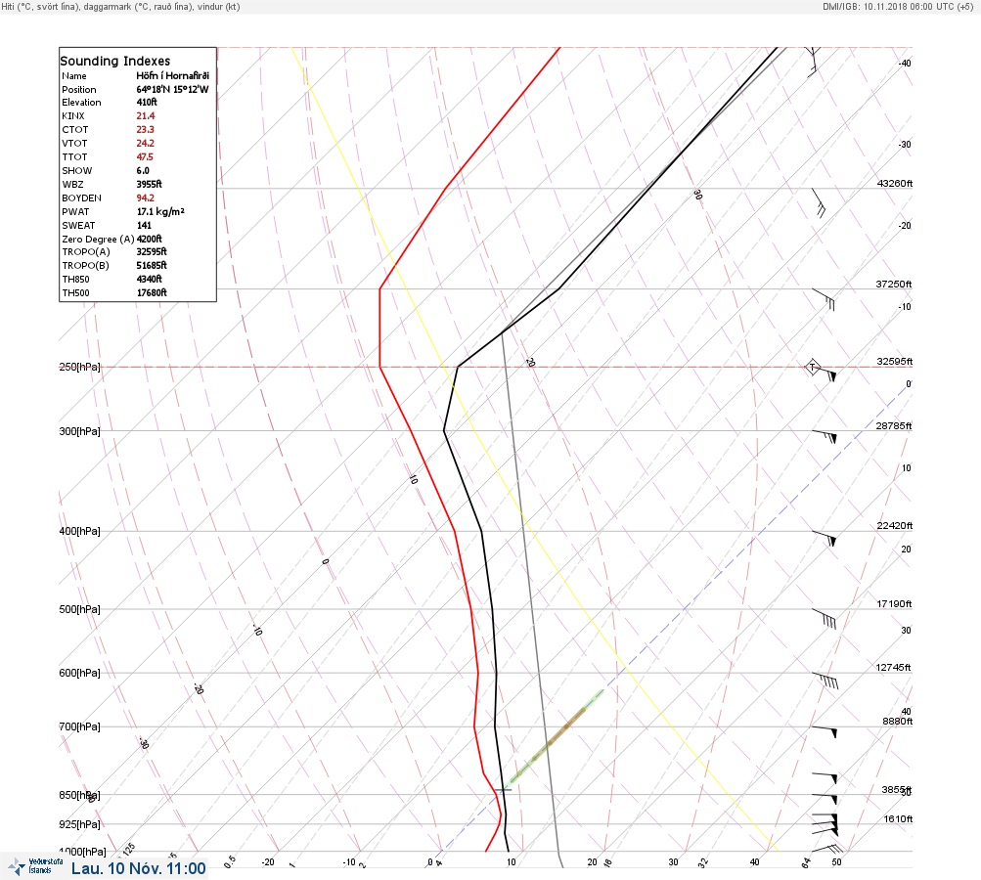The height and width of the screenshot is (880, 981).
Task: Click the 400[hPa] pressure label
Action: (79, 531)
